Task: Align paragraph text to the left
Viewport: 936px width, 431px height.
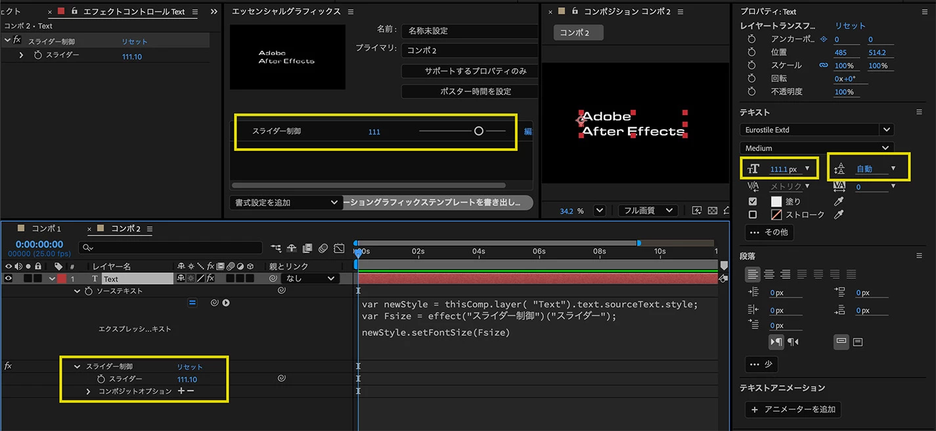Action: (x=753, y=274)
